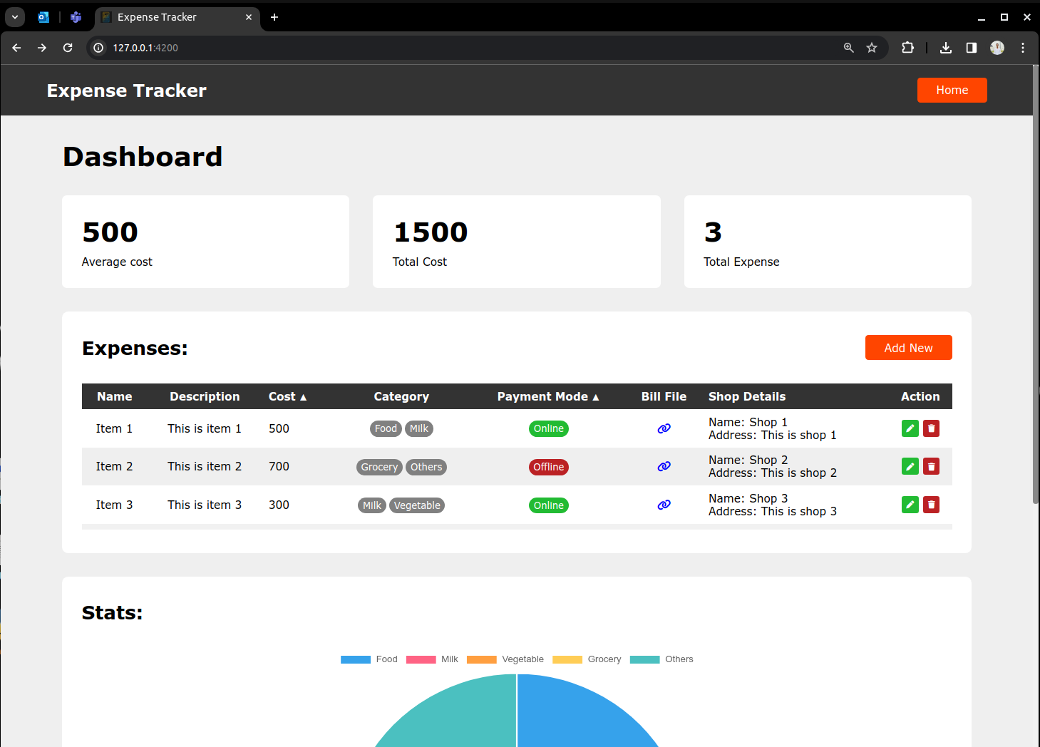The width and height of the screenshot is (1040, 747).
Task: Delete Item 3 using the red trash icon
Action: 931,505
